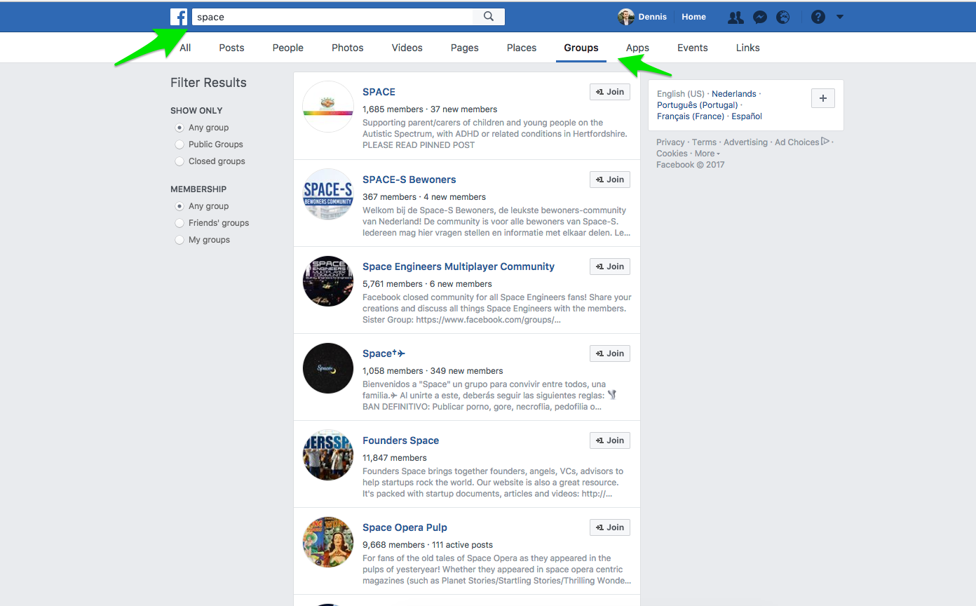Switch language to Français (France)
Image resolution: width=976 pixels, height=606 pixels.
690,116
